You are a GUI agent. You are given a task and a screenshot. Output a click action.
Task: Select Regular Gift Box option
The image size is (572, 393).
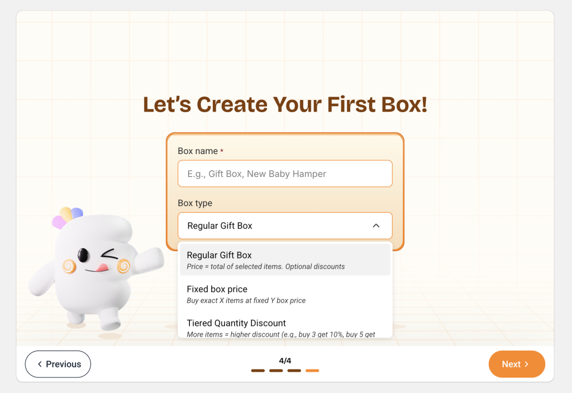tap(285, 260)
